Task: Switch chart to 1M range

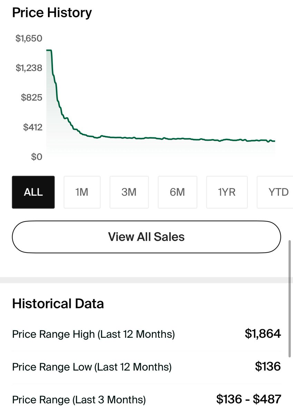Action: click(82, 192)
